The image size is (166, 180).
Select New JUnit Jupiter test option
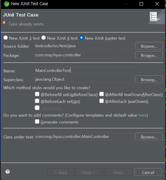[x=81, y=38]
